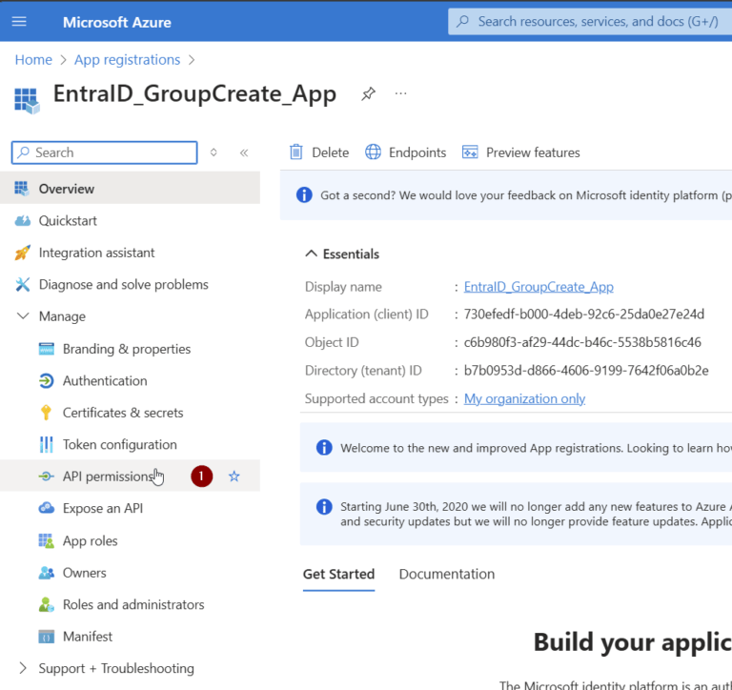Collapse the sidebar with the double chevron

244,152
